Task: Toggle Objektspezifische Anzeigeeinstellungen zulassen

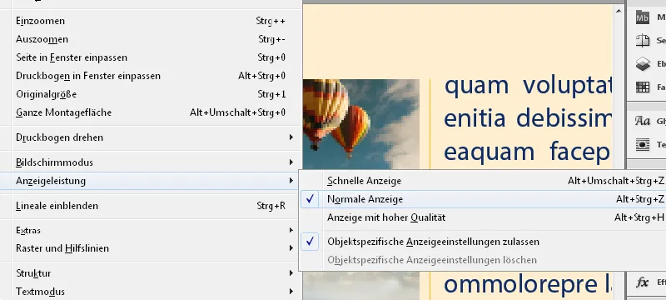Action: point(483,242)
